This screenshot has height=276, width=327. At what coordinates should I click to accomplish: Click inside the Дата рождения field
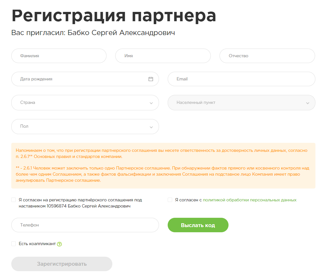(85, 79)
